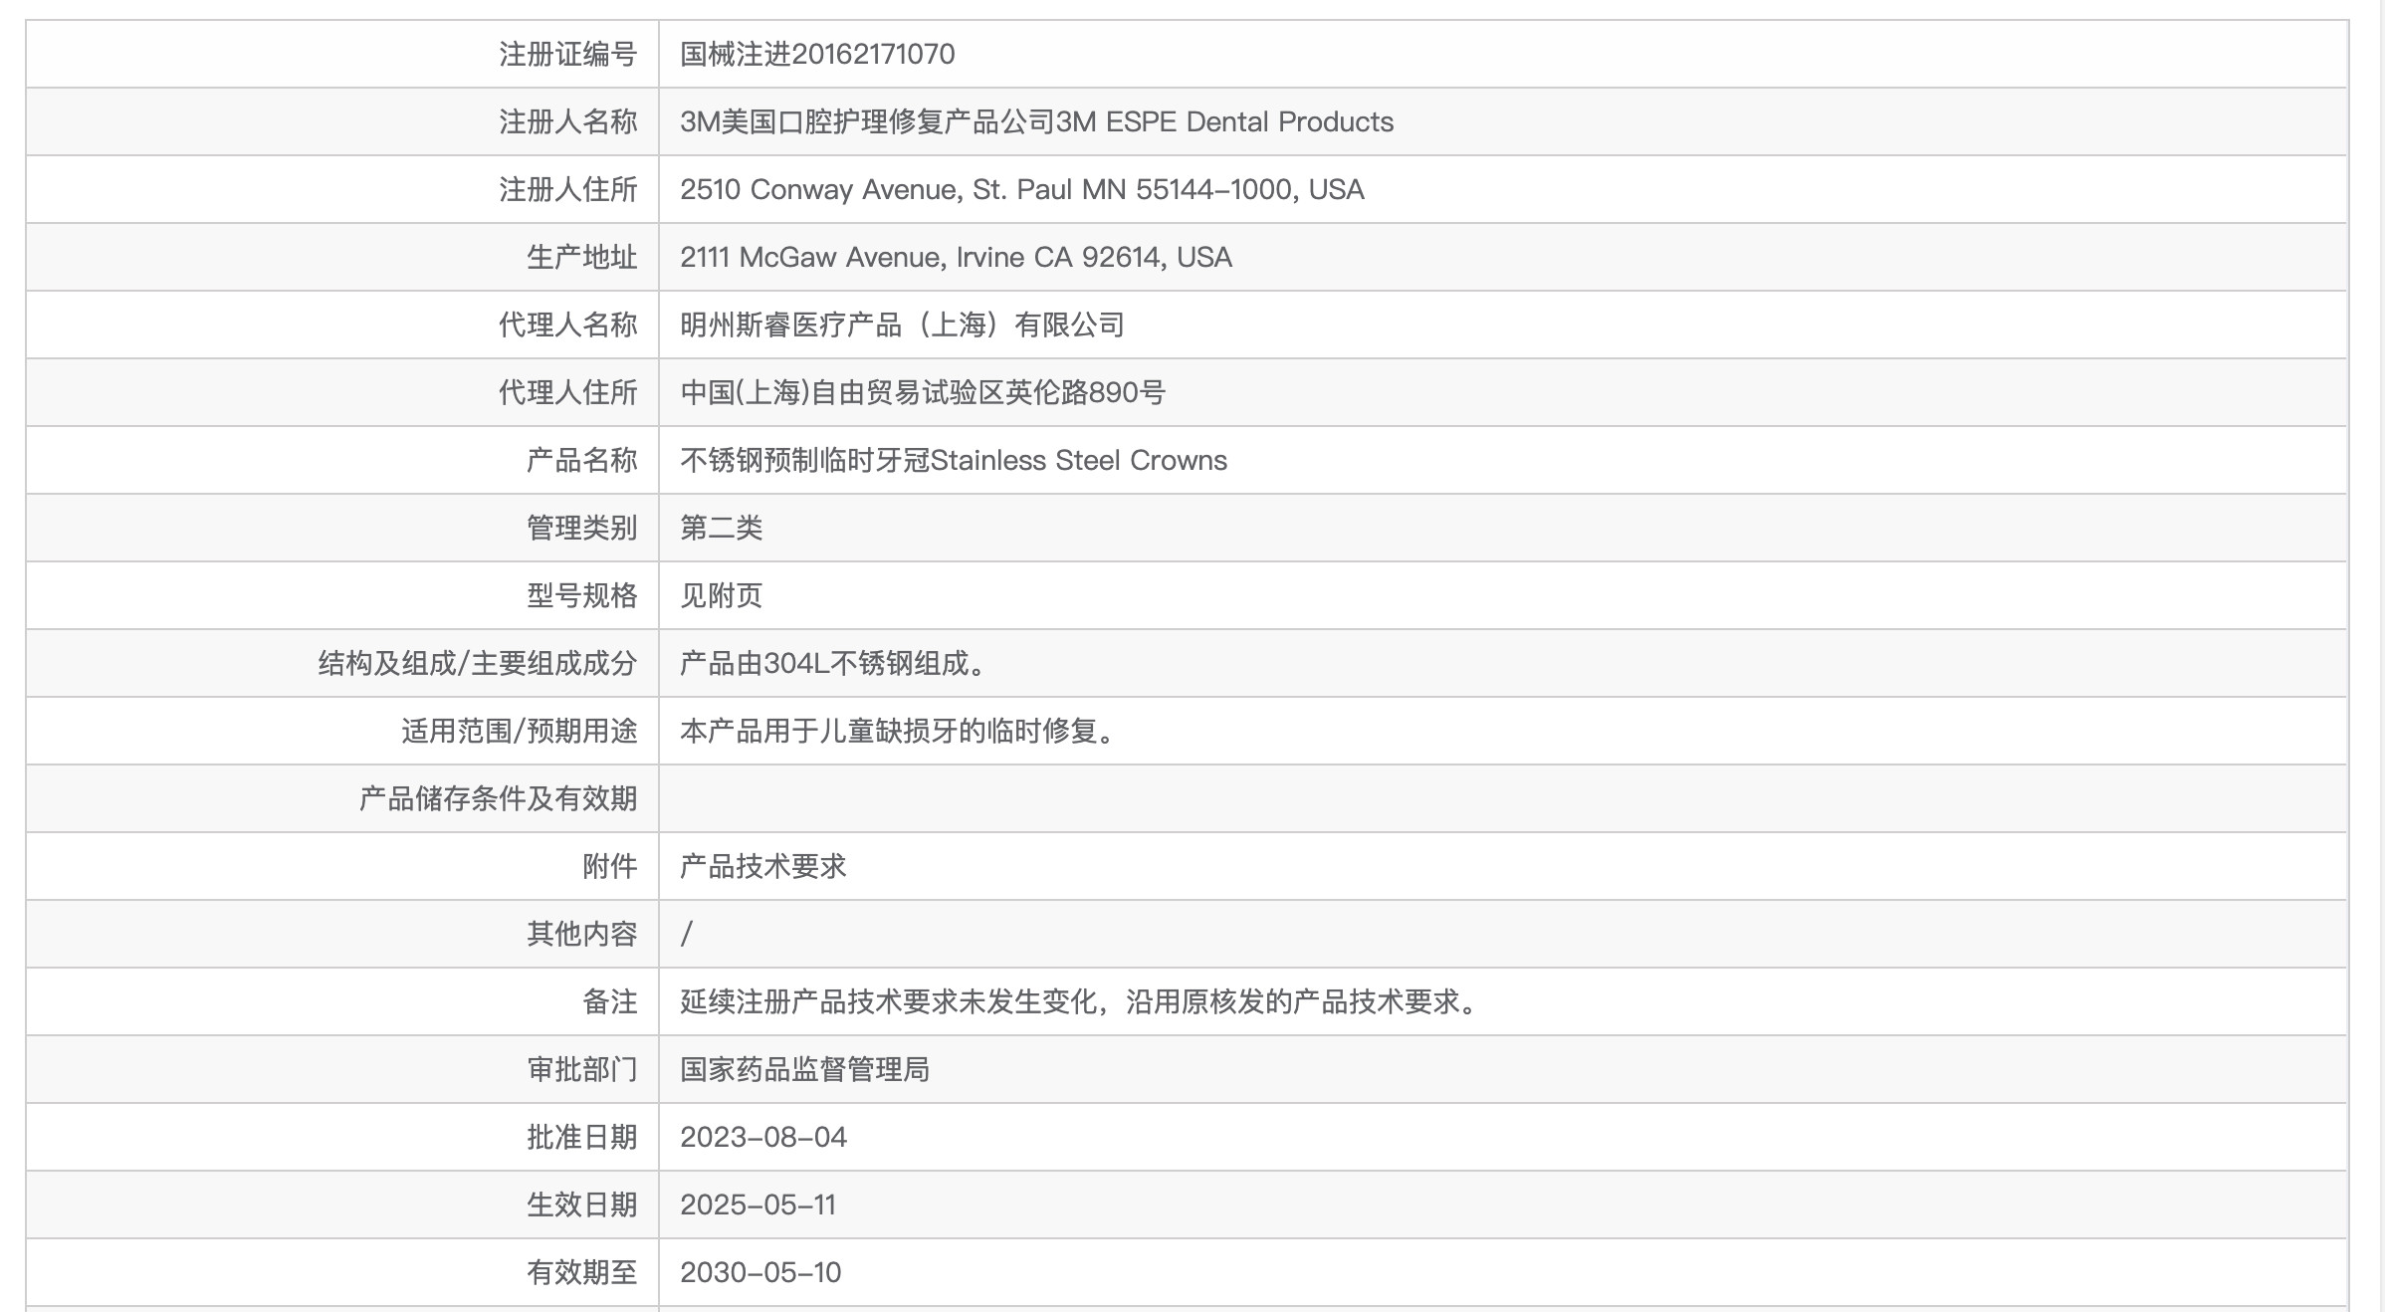Click registration number 国械注进20162171070

click(816, 54)
